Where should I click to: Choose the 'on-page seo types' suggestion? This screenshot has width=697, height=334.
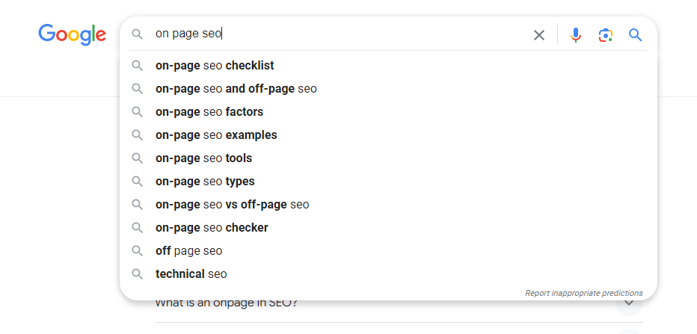(205, 182)
